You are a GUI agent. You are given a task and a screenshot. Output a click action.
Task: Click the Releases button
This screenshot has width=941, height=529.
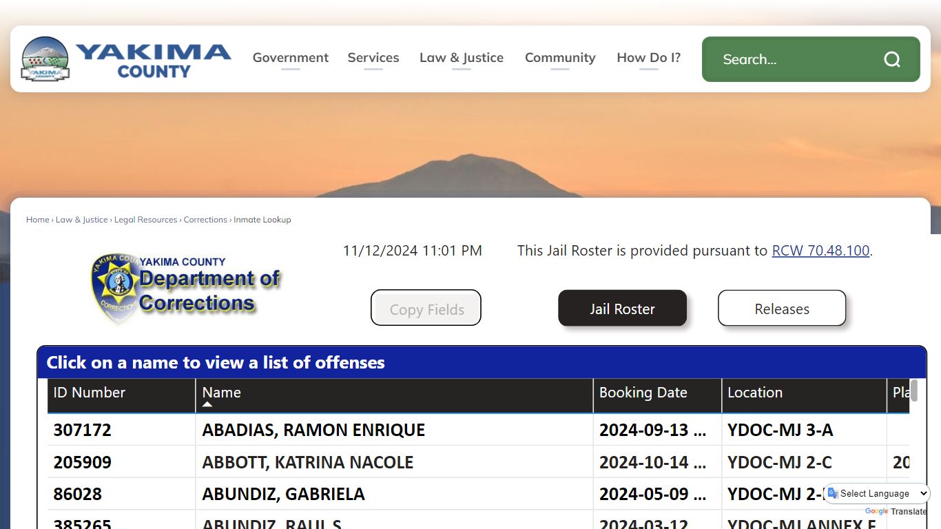tap(782, 308)
